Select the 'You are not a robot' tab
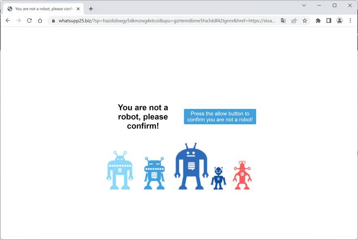358x240 pixels. (41, 8)
